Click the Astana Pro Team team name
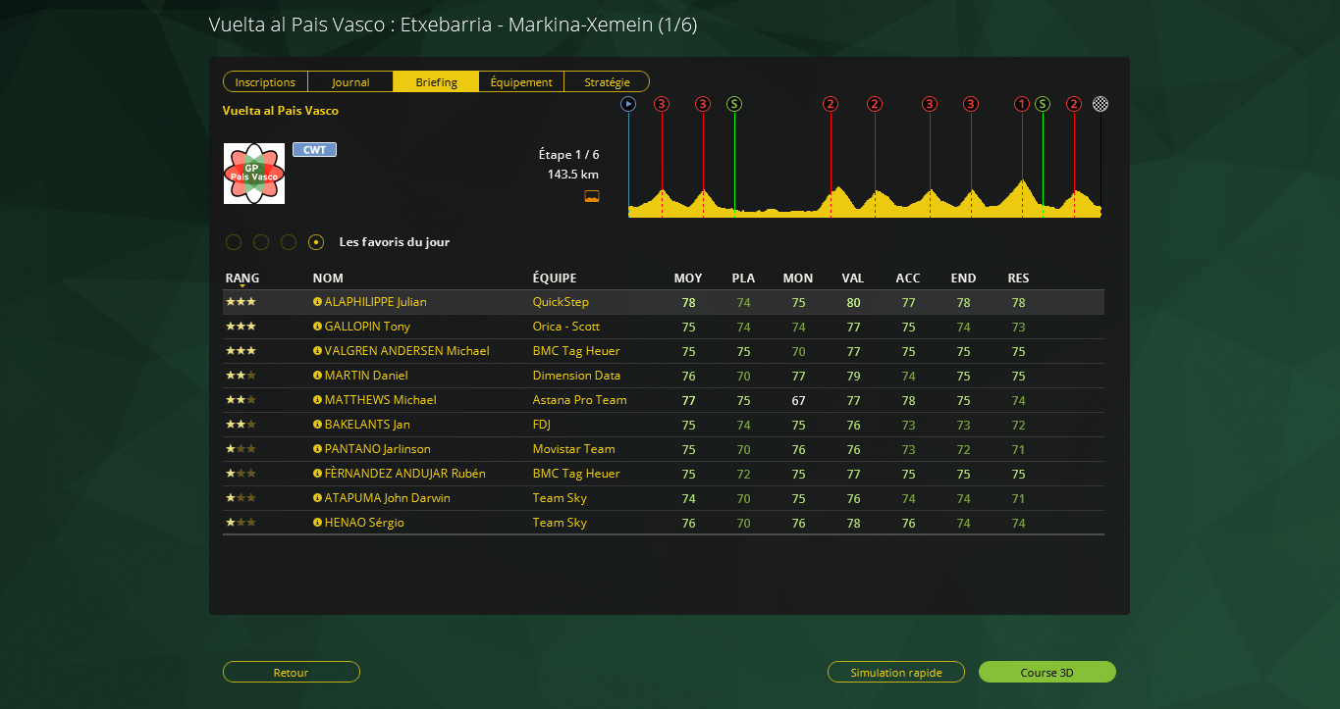This screenshot has width=1340, height=709. [x=580, y=400]
